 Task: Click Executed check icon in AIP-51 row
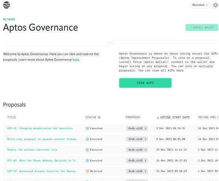click(87, 128)
